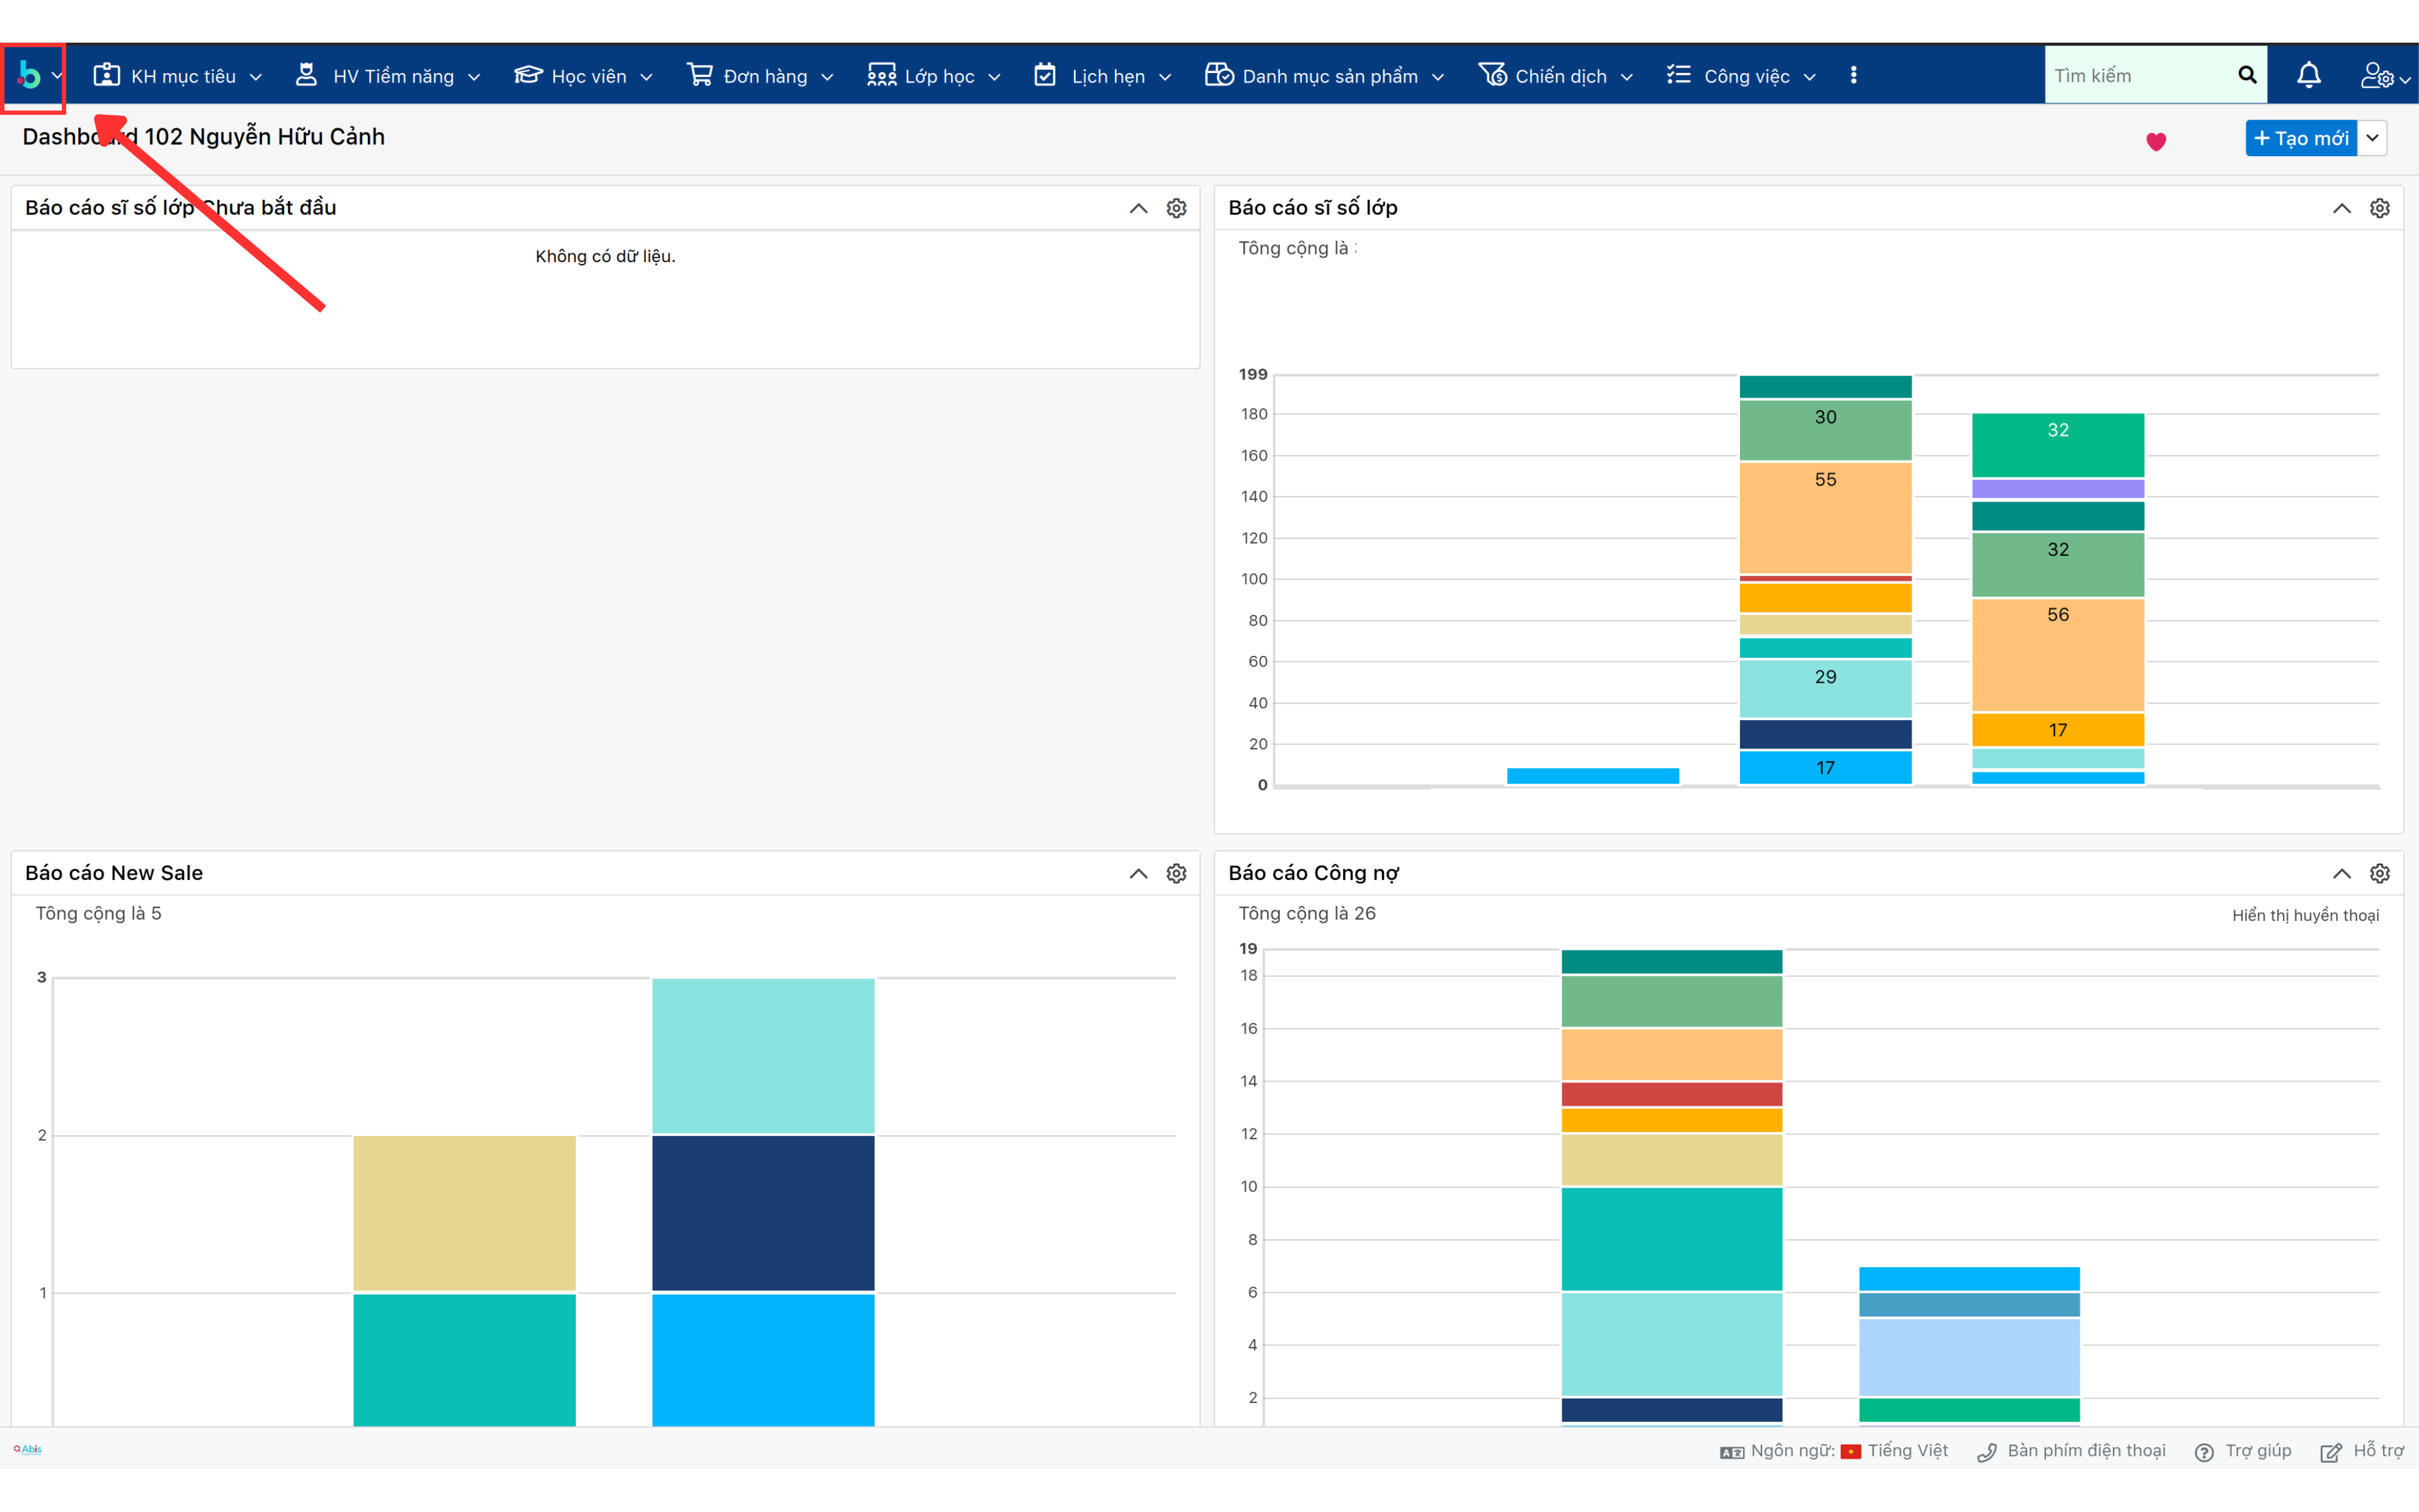Viewport: 2419px width, 1512px height.
Task: Click the search magnifier icon
Action: coord(2246,75)
